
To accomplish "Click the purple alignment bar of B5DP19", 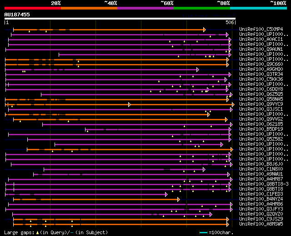I will pos(157,130).
